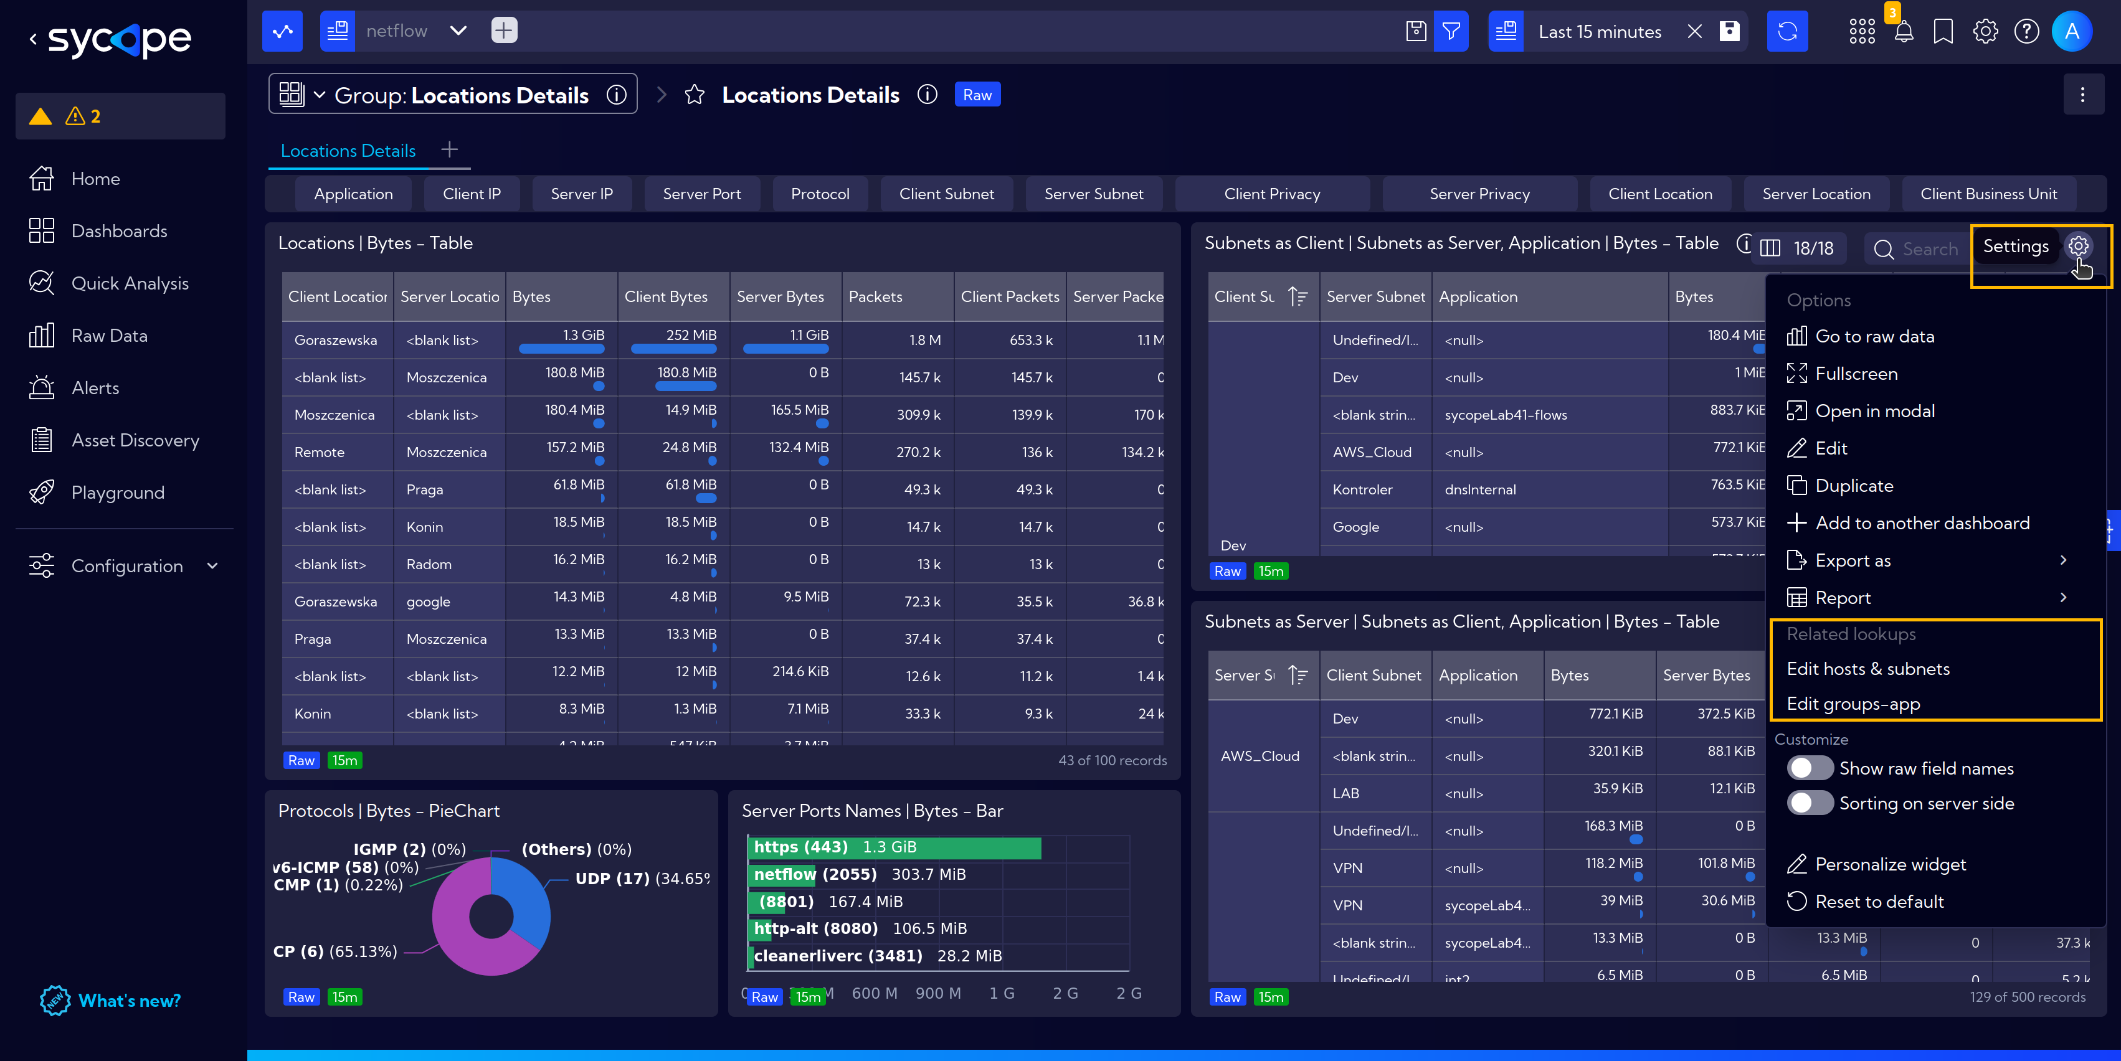Toggle Show raw field names switch
Viewport: 2121px width, 1061px height.
click(1809, 768)
